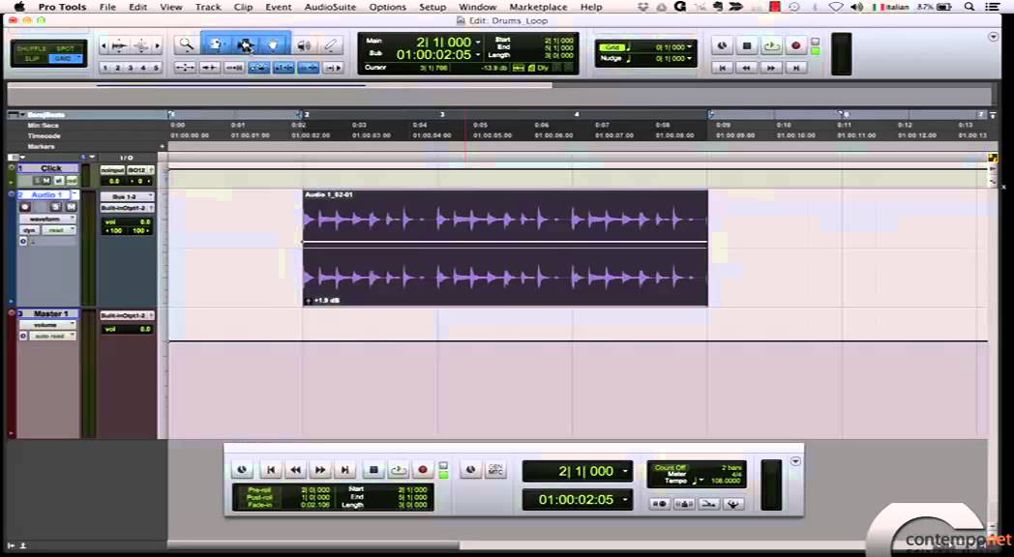Image resolution: width=1014 pixels, height=557 pixels.
Task: Open the Marketplace menu
Action: pos(538,7)
